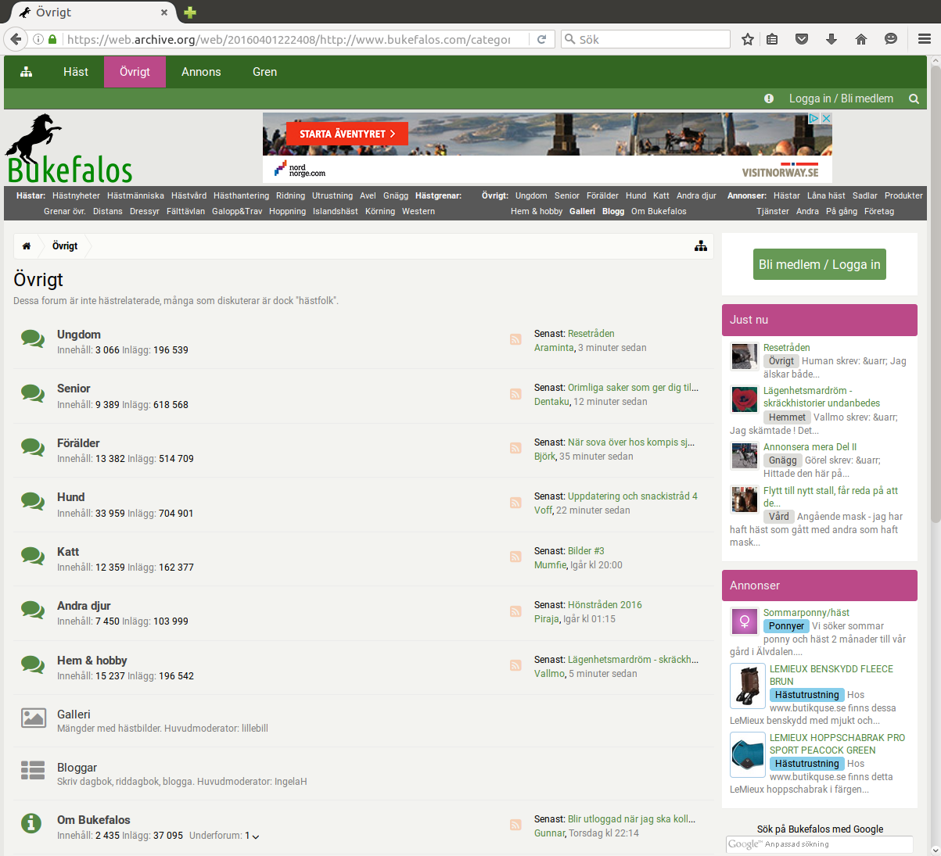Screen dimensions: 941x856
Task: Open the Andra djur forum title link
Action: click(84, 606)
